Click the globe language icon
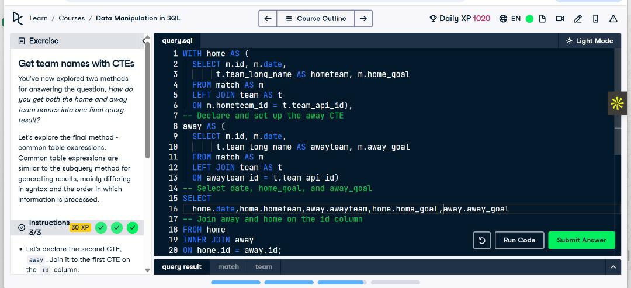This screenshot has width=631, height=288. click(503, 19)
